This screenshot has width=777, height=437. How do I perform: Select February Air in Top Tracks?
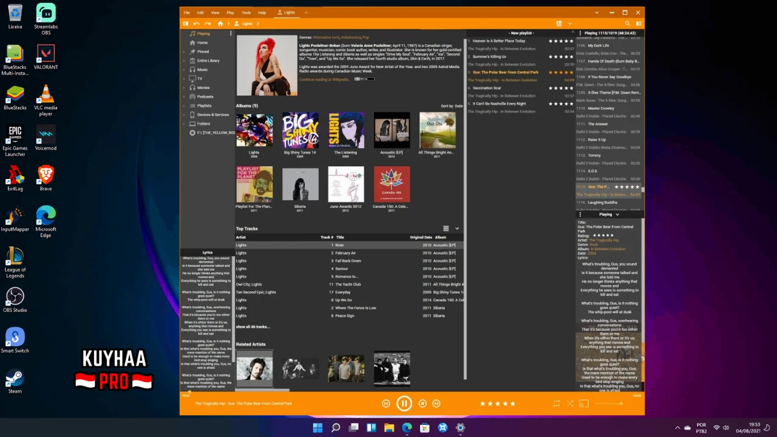[350, 253]
